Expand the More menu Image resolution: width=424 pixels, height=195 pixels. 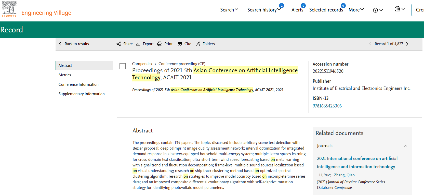356,10
